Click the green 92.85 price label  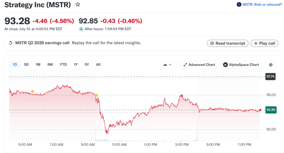[x=271, y=110]
